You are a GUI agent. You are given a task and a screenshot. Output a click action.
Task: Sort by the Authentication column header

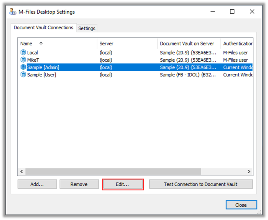pyautogui.click(x=237, y=44)
